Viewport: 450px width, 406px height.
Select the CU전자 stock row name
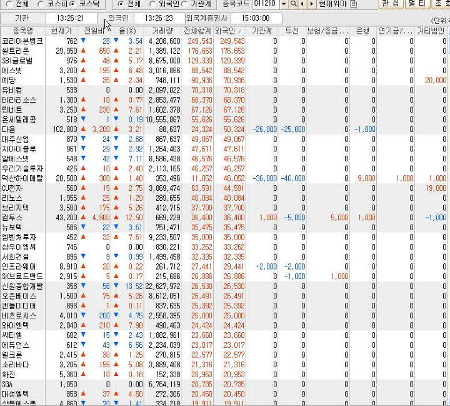(x=12, y=188)
